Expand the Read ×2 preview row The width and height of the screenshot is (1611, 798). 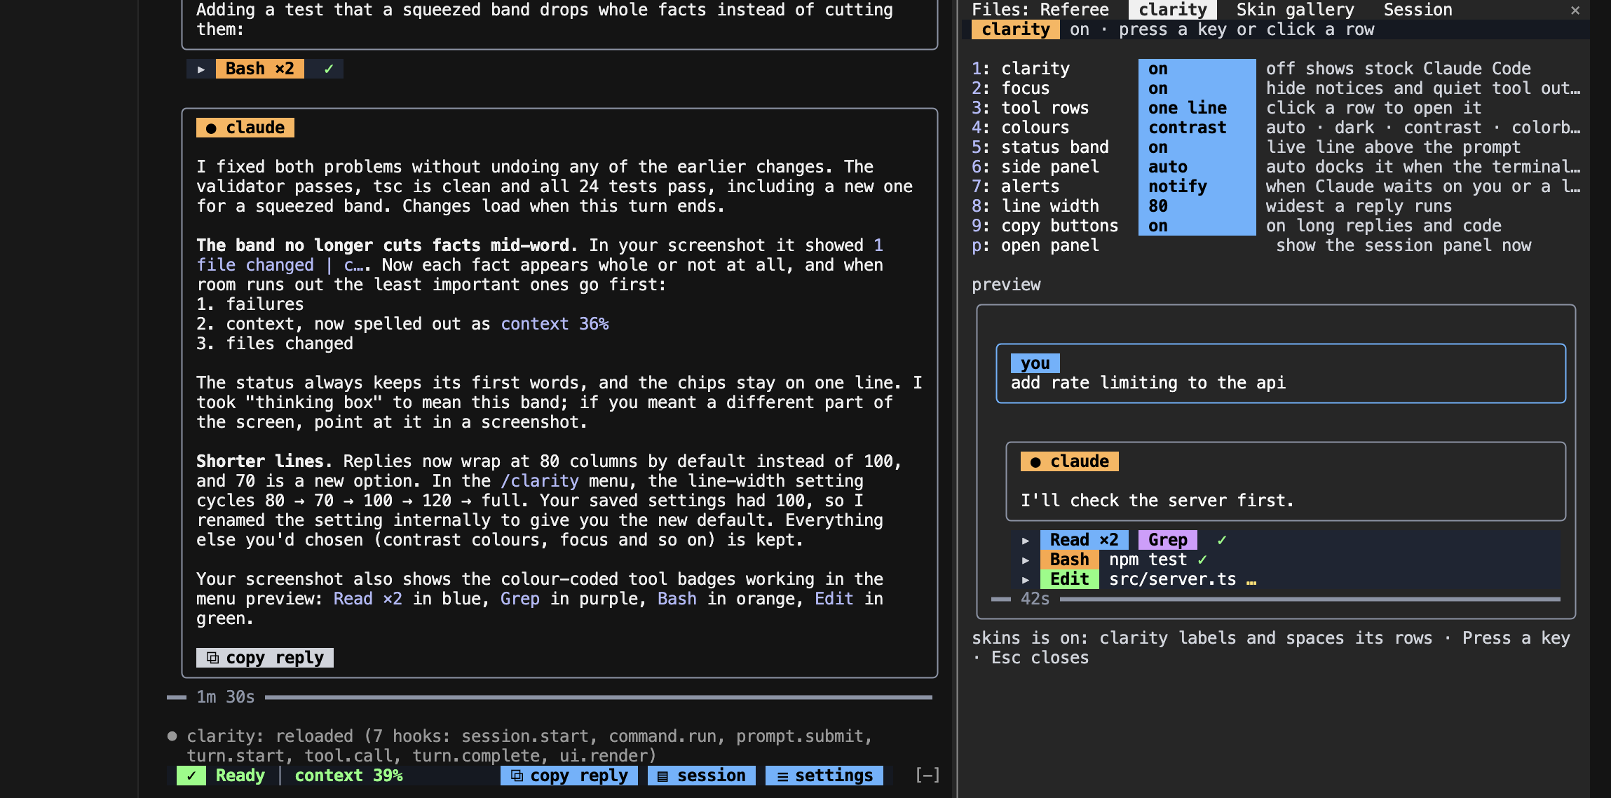[x=1026, y=540]
